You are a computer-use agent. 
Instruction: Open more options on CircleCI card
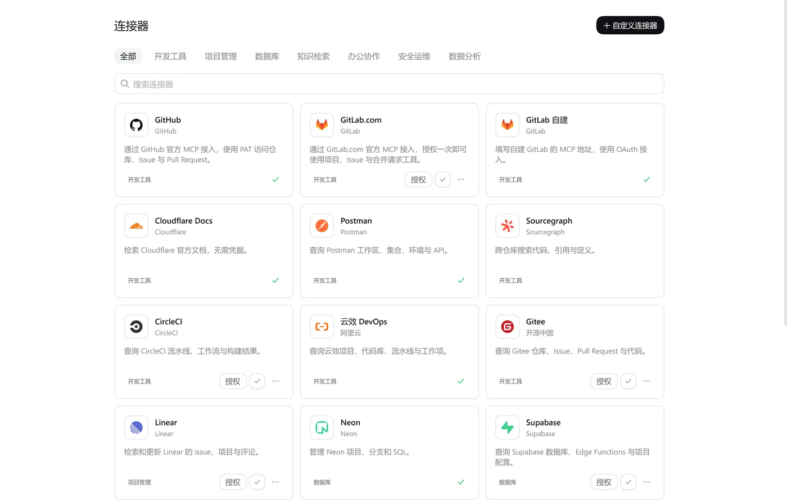(x=275, y=381)
